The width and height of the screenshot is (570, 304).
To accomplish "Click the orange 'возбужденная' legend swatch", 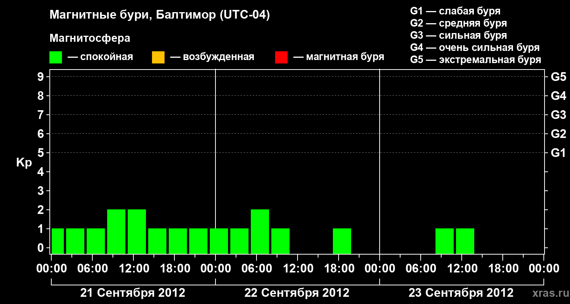I will 158,57.
